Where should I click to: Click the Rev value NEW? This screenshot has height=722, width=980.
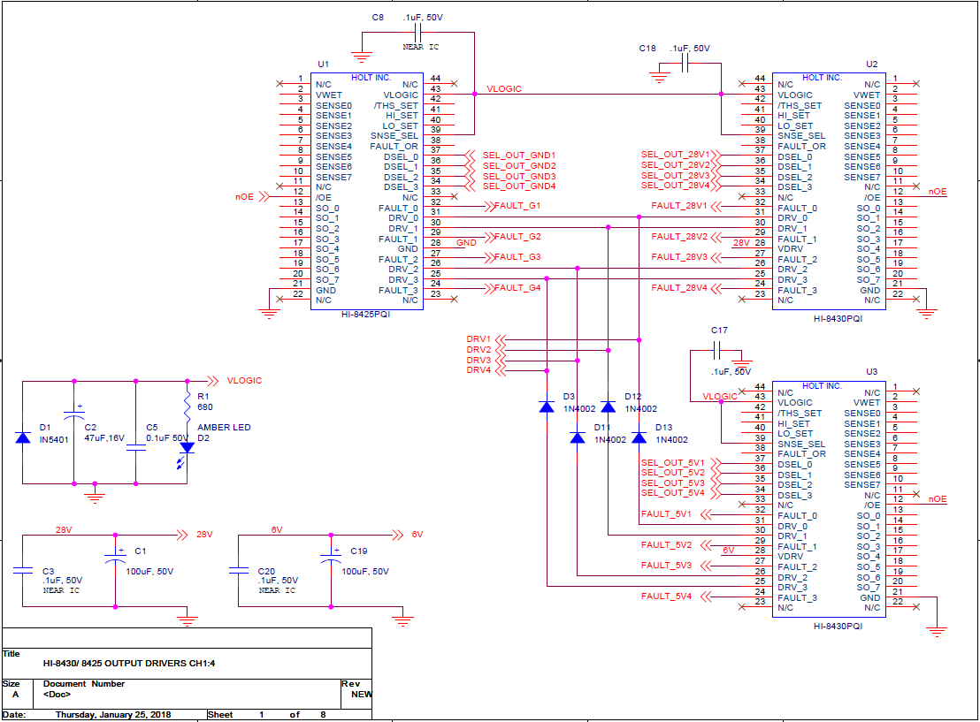click(361, 694)
